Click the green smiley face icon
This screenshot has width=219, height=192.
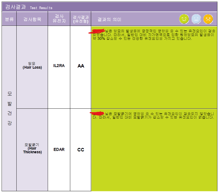tap(184, 19)
